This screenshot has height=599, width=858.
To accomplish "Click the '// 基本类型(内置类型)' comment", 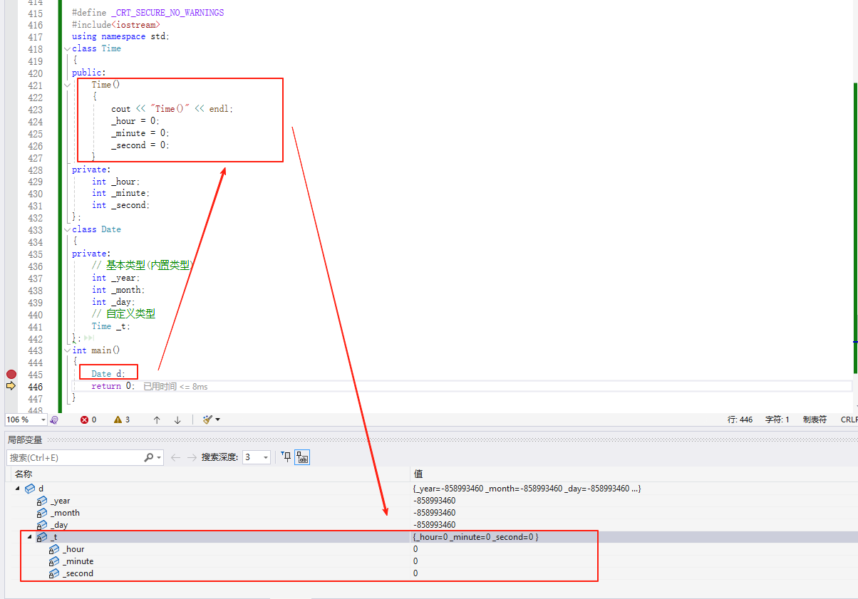I will (x=143, y=266).
